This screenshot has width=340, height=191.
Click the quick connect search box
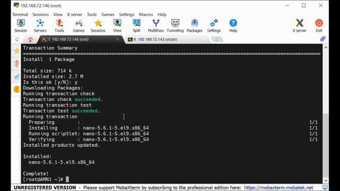pyautogui.click(x=16, y=39)
